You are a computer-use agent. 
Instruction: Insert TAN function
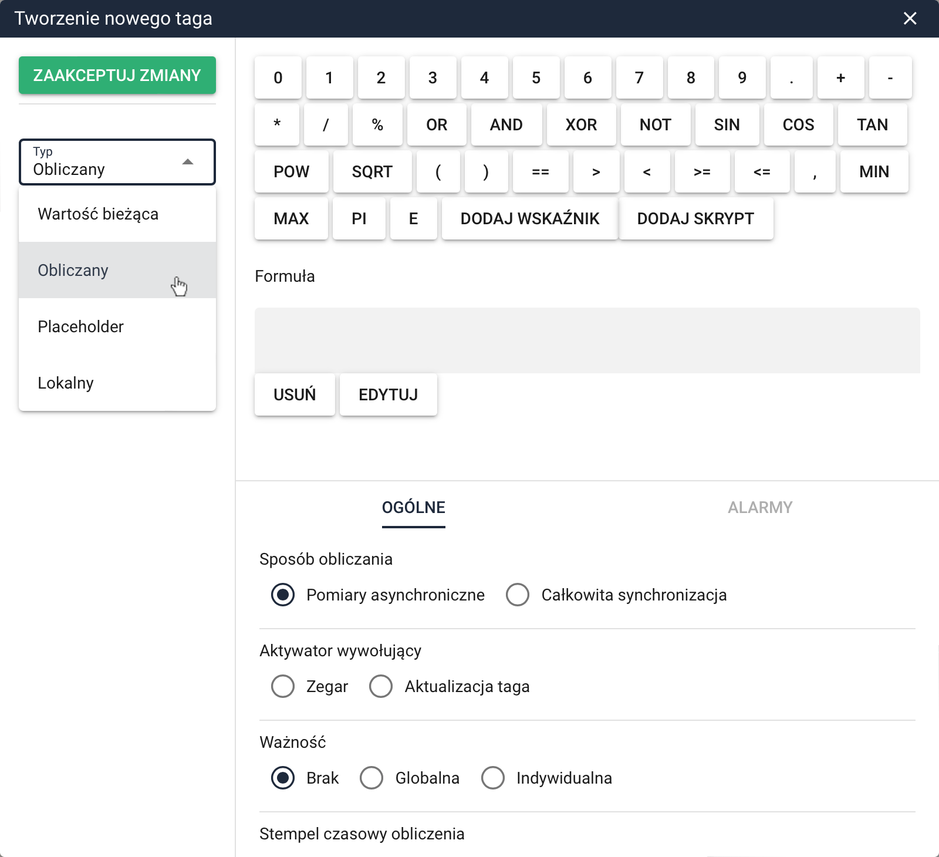[x=873, y=124]
